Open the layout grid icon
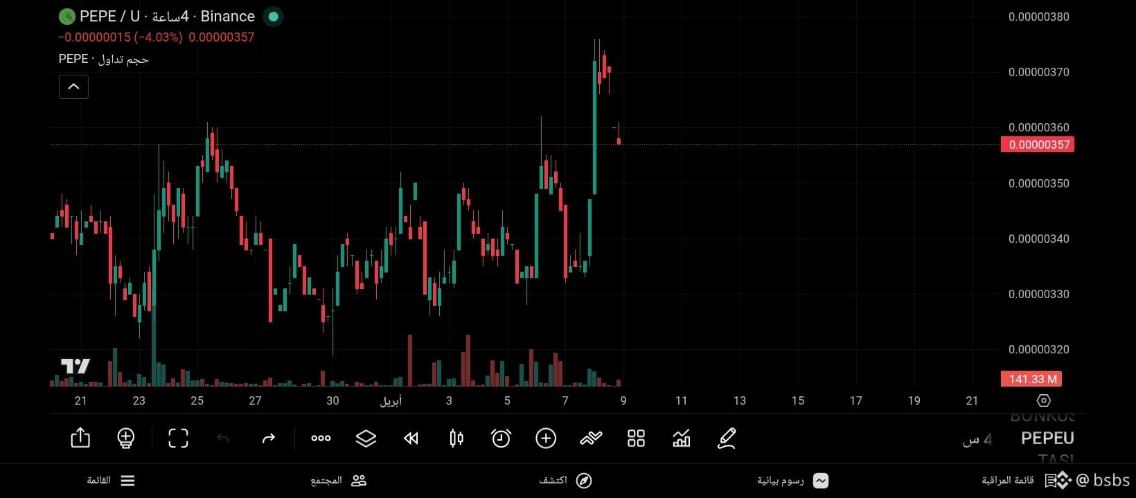This screenshot has width=1136, height=498. [x=636, y=438]
